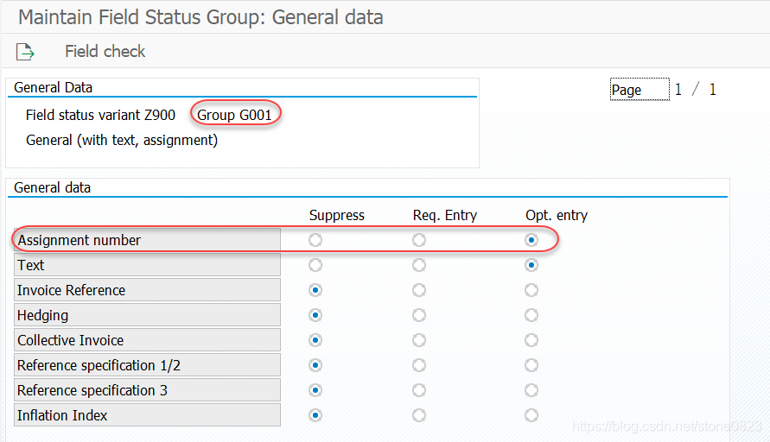770x442 pixels.
Task: Select Opt. entry for Text
Action: tap(531, 265)
